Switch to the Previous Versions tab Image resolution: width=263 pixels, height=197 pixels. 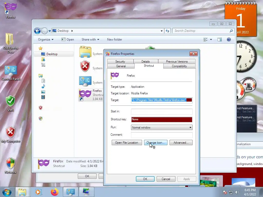(x=177, y=61)
